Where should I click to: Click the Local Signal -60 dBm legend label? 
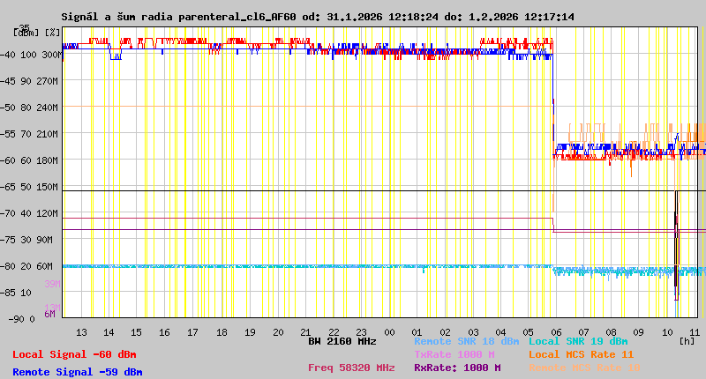coord(75,354)
